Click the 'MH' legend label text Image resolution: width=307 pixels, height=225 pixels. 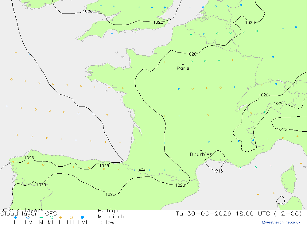[52, 223]
